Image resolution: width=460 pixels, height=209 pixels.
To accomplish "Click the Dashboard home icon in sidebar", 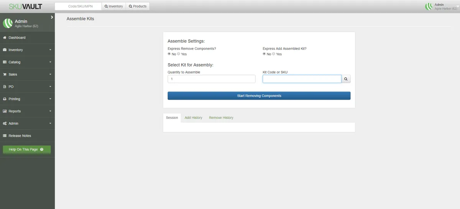I will tap(5, 38).
